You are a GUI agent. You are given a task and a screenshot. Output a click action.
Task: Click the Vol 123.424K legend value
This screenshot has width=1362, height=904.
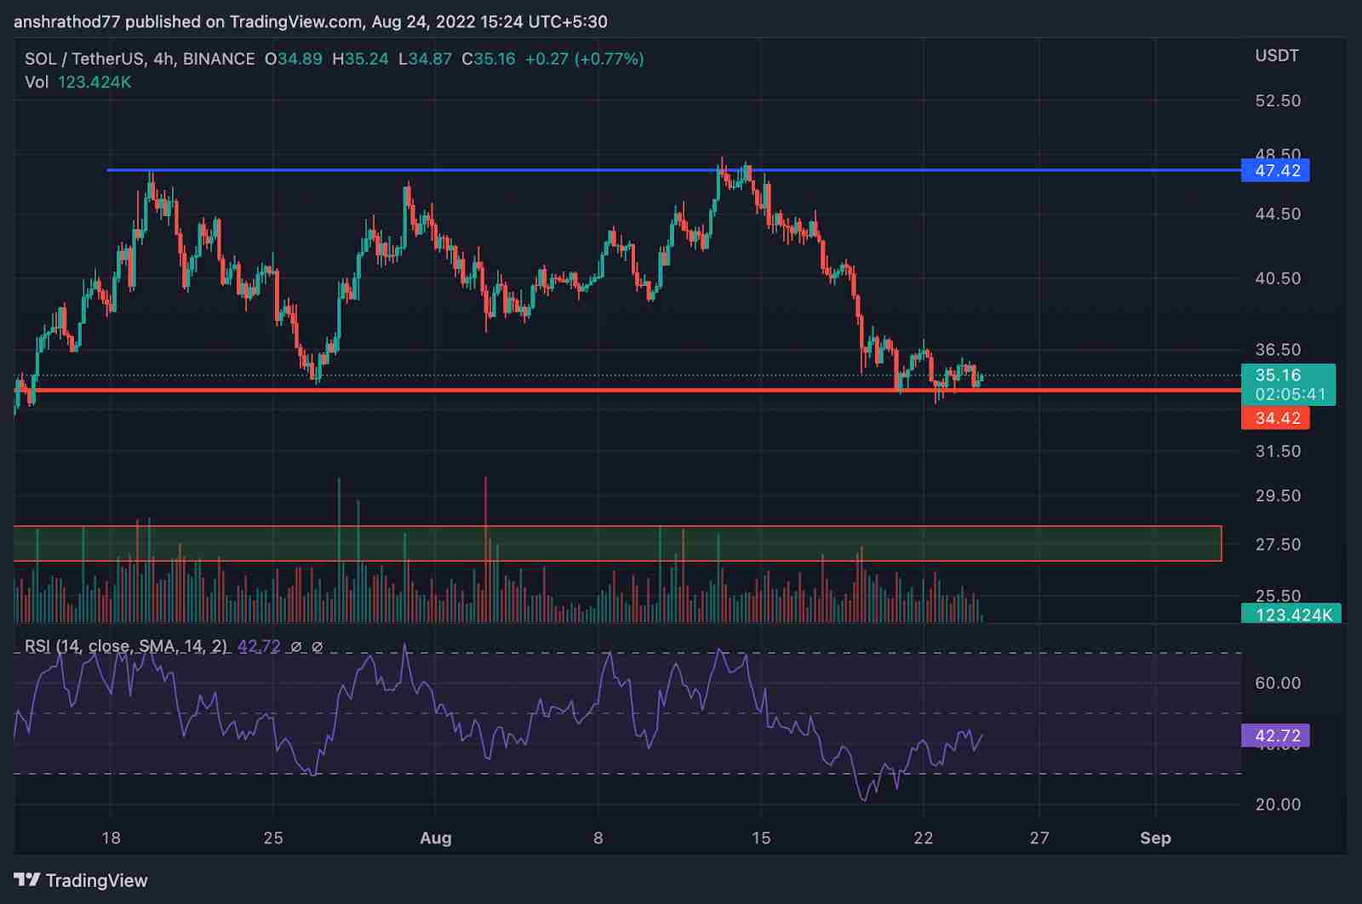[94, 83]
